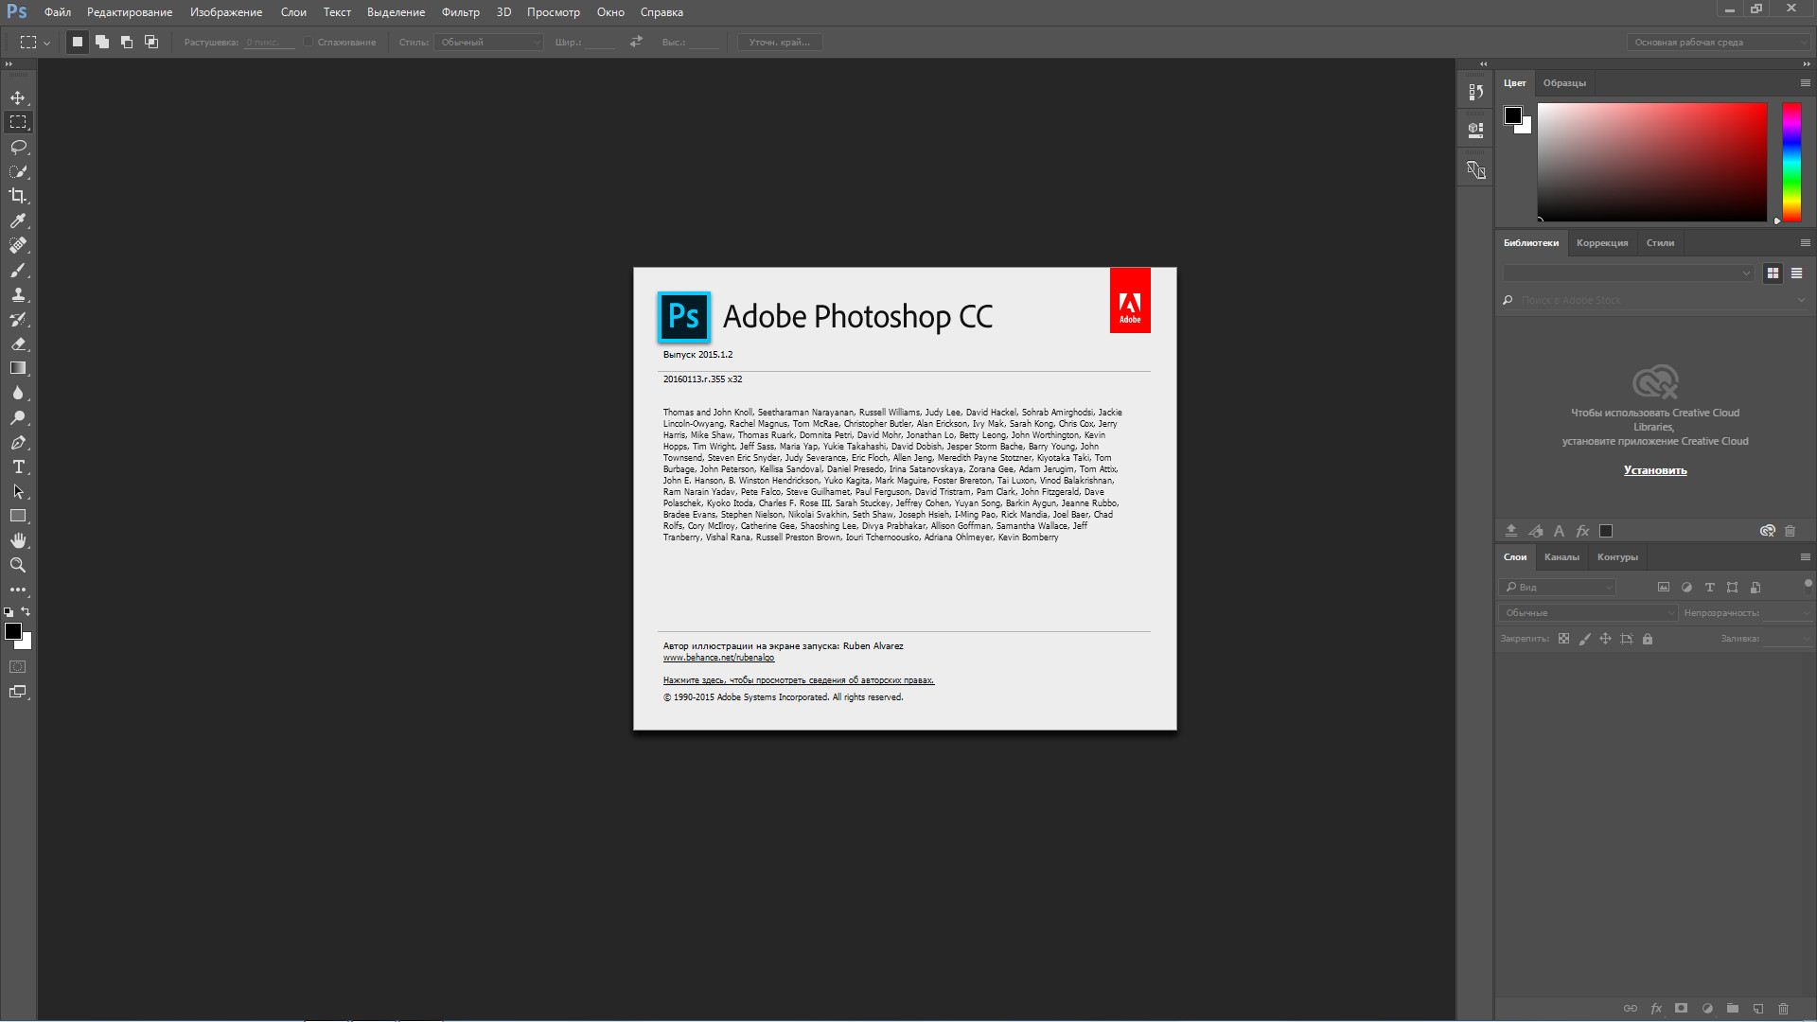The width and height of the screenshot is (1817, 1022).
Task: Select the Healing Brush tool
Action: coord(18,245)
